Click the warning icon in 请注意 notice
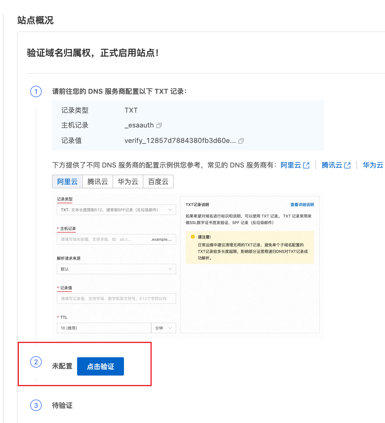This screenshot has width=385, height=423. [x=193, y=237]
